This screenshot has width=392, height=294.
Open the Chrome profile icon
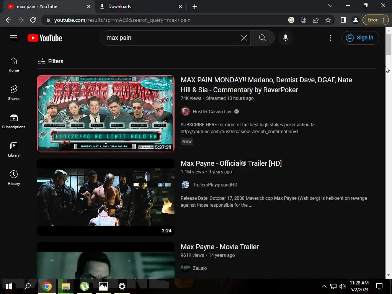click(355, 20)
